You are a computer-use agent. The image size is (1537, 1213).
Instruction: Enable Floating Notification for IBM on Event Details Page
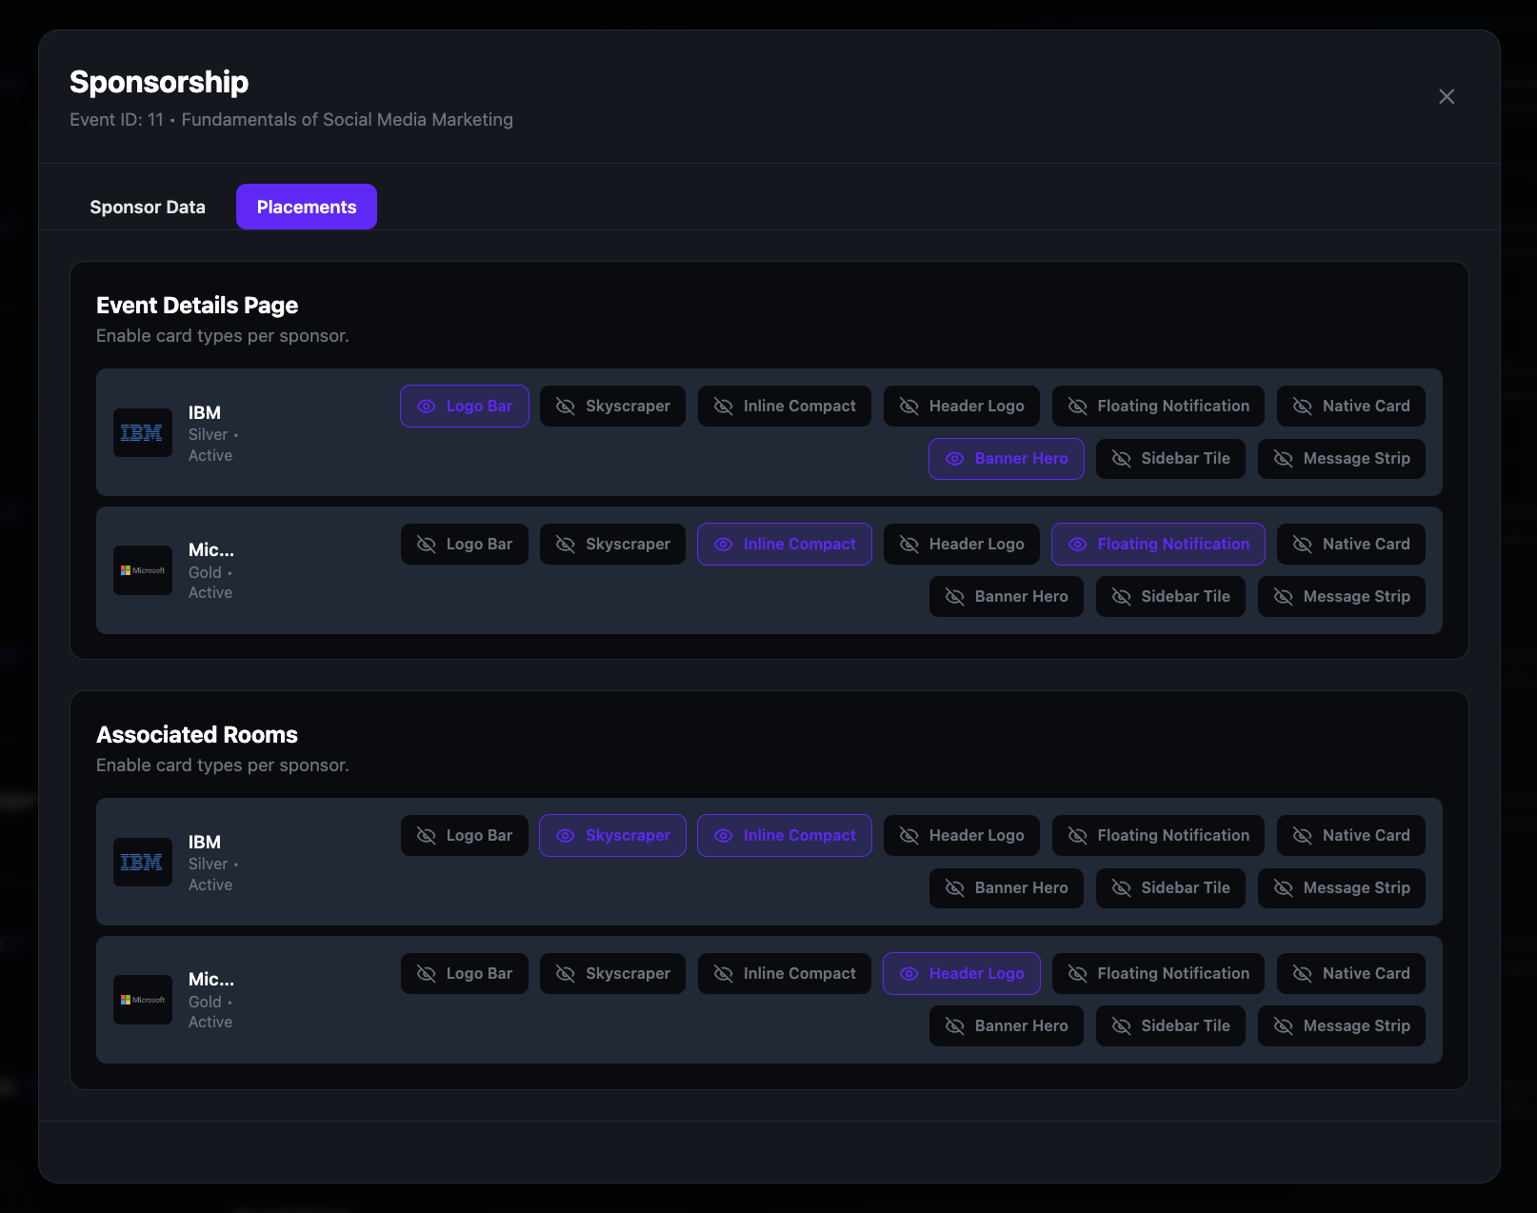click(1158, 407)
